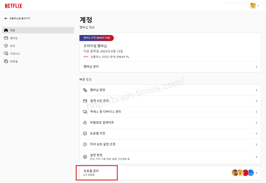The height and width of the screenshot is (183, 266).
Task: Open 프로필 관리 profile management
Action: point(91,171)
